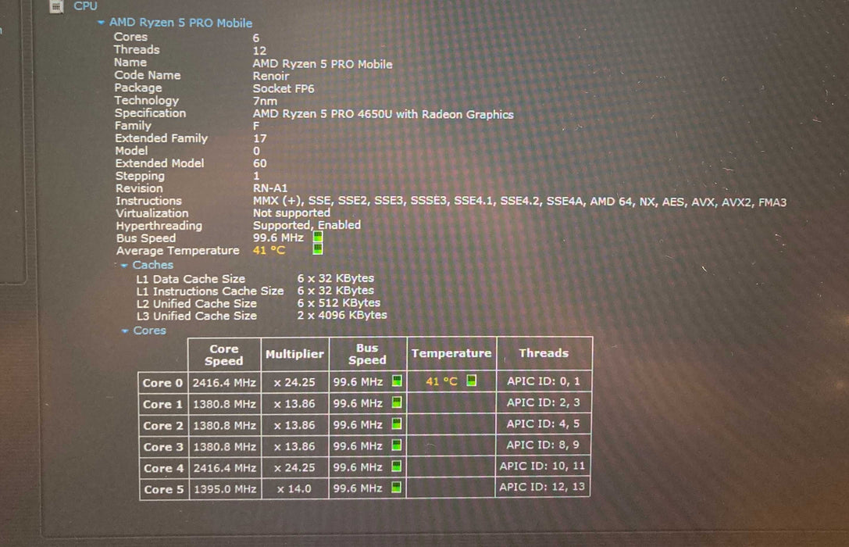Select the Core 4 row label
This screenshot has width=849, height=547.
coord(163,469)
